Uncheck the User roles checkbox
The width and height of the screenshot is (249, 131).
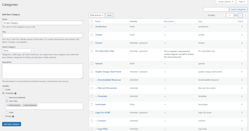click(x=7, y=101)
